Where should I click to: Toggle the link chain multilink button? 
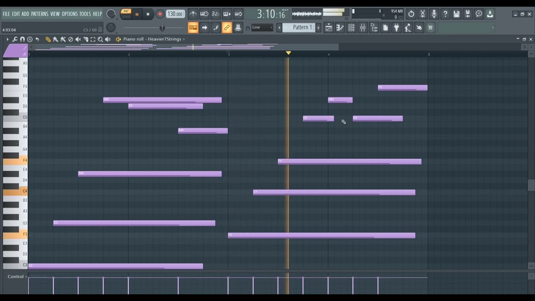coord(227,28)
